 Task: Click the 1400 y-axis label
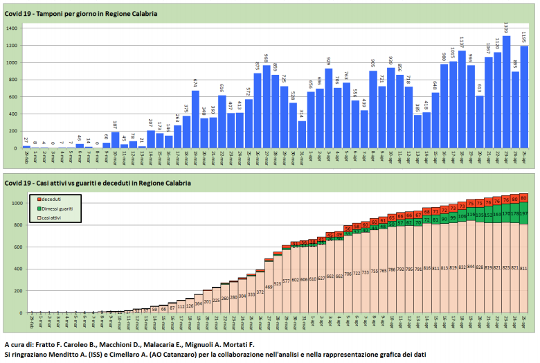pyautogui.click(x=12, y=28)
